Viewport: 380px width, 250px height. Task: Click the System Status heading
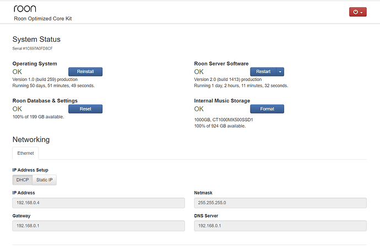pos(36,40)
